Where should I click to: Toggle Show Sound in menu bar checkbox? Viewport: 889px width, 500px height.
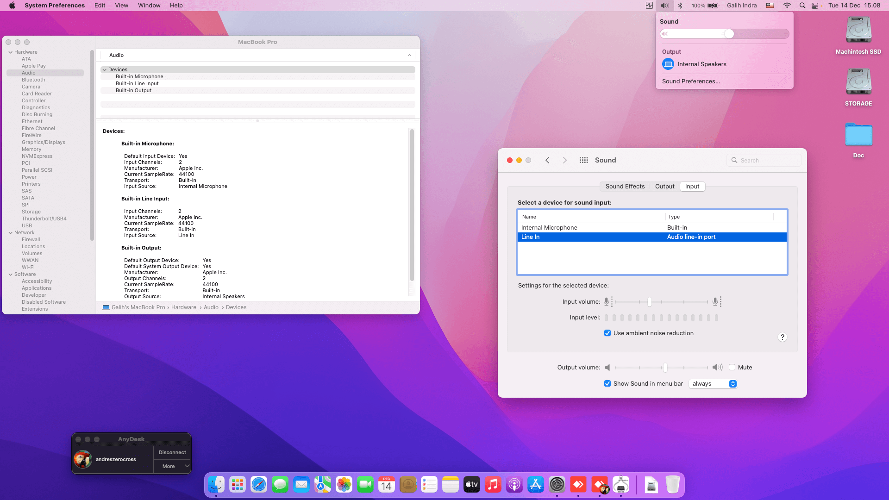(x=607, y=383)
